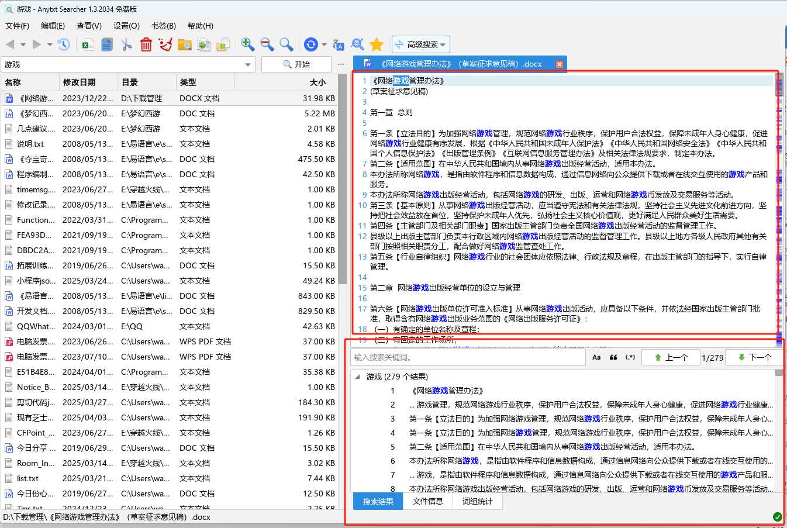Viewport: 787px width, 528px height.
Task: Enable whole-word matching with the quotes icon
Action: tap(613, 357)
